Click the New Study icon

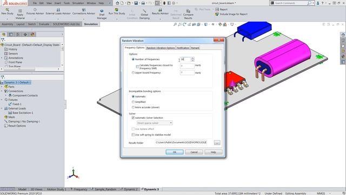pyautogui.click(x=7, y=10)
